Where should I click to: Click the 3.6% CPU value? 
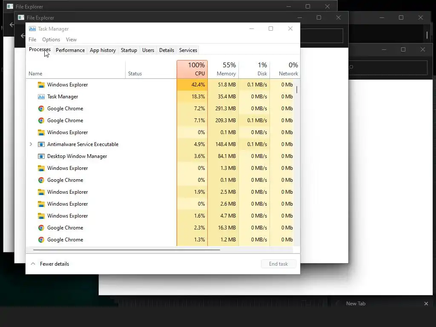199,156
